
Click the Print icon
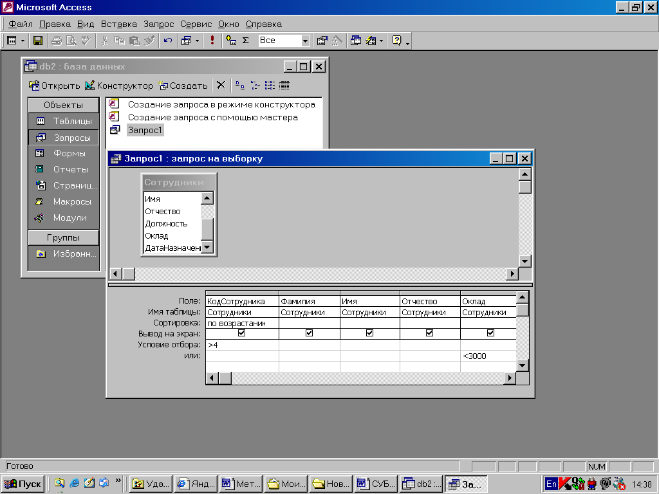(57, 41)
